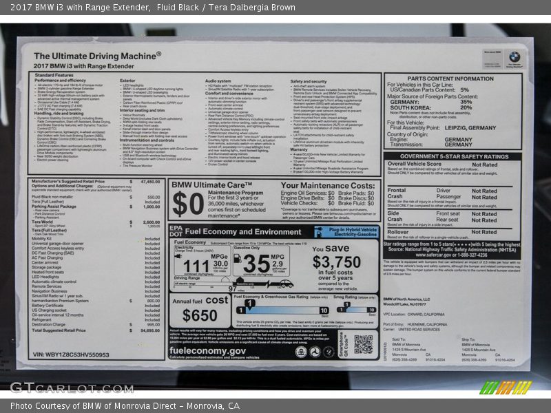Click the Total Suggested Retail Price line

[96, 330]
